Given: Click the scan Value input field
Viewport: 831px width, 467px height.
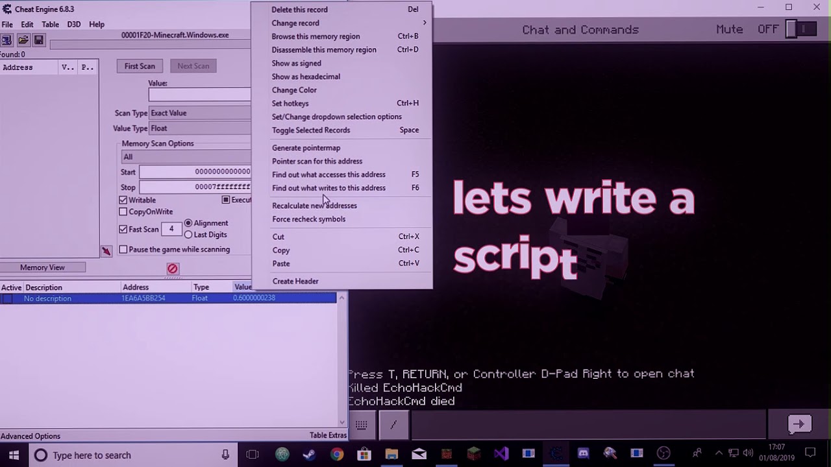Looking at the screenshot, I should 200,95.
